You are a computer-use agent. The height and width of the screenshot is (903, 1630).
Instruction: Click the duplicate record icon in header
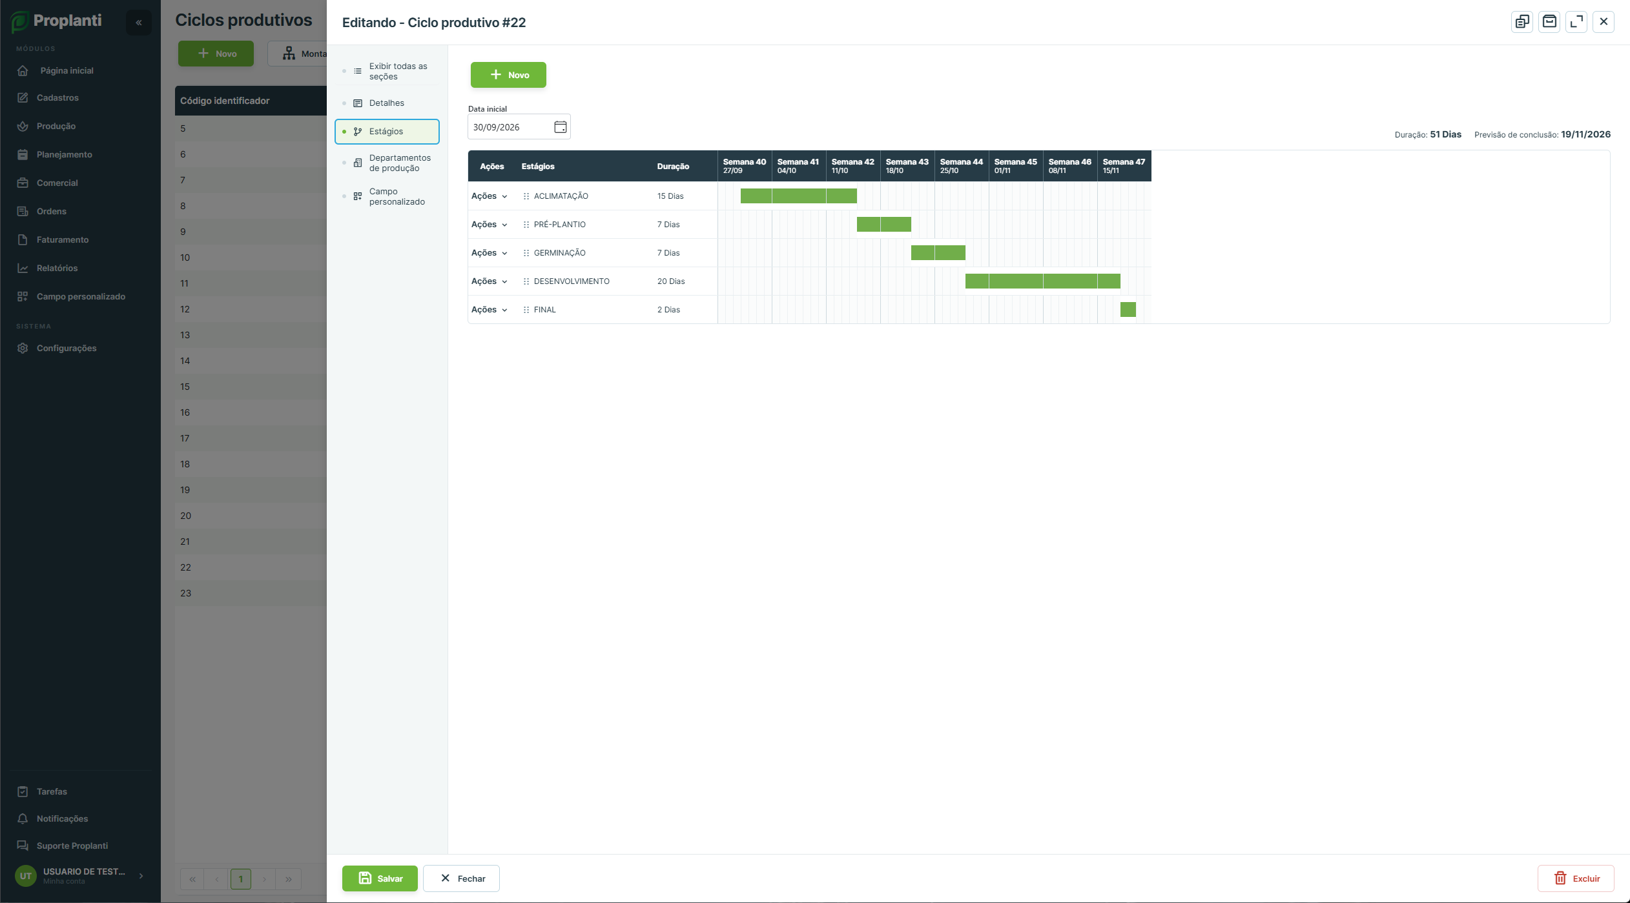[x=1522, y=22]
